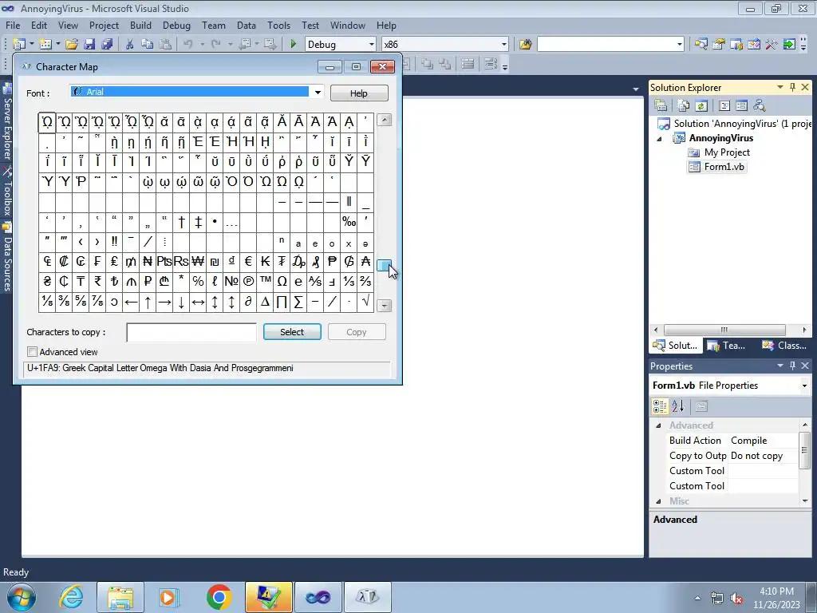This screenshot has height=613, width=817.
Task: Switch to the Class View tab
Action: (x=784, y=345)
